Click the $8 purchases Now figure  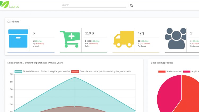(139, 41)
